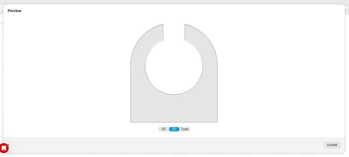Open the red chat support launcher
Image resolution: width=349 pixels, height=157 pixels.
click(x=4, y=148)
